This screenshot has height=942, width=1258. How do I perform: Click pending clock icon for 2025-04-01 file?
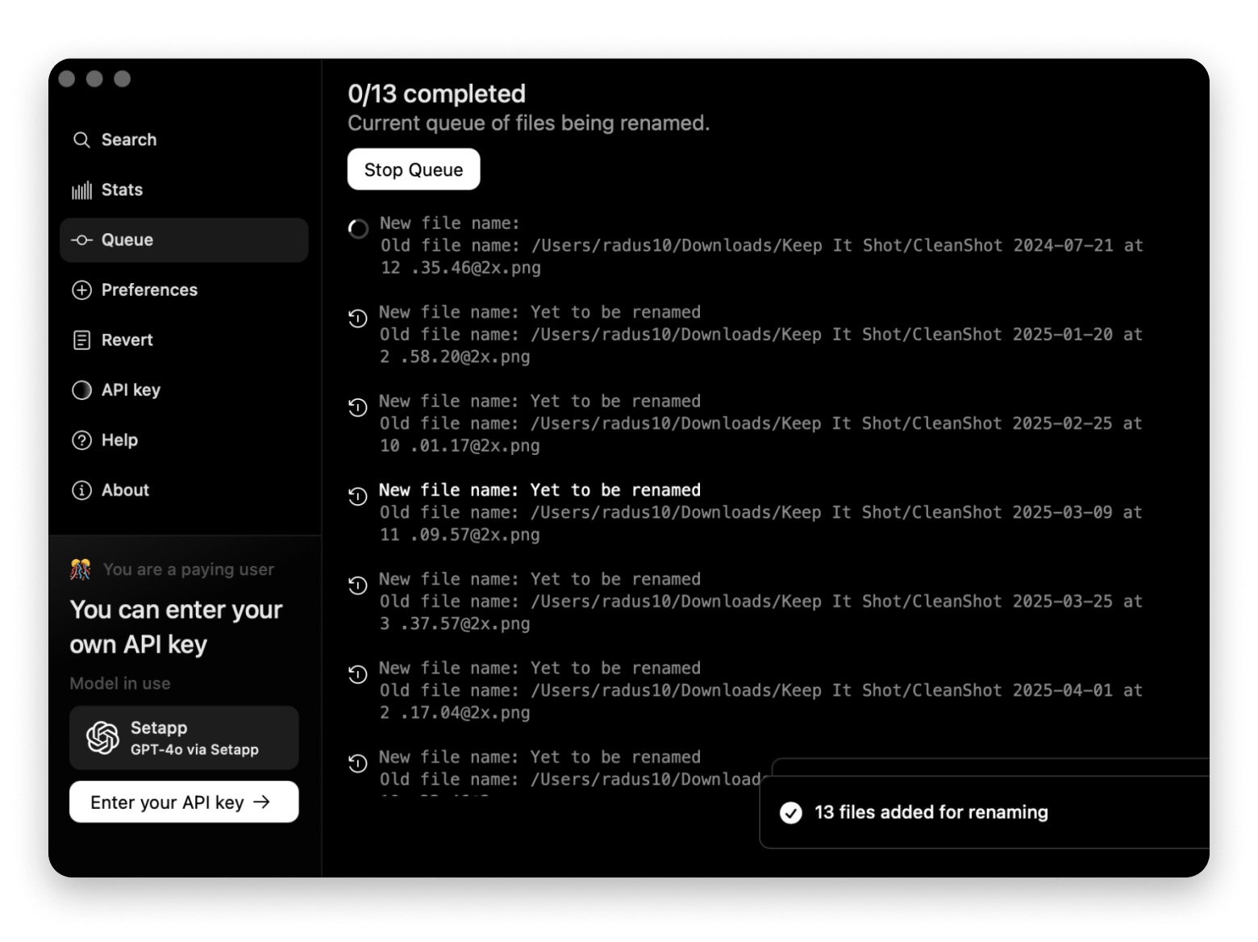click(x=358, y=674)
